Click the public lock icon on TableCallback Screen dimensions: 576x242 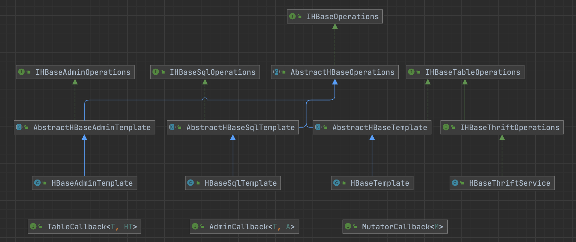tap(40, 226)
